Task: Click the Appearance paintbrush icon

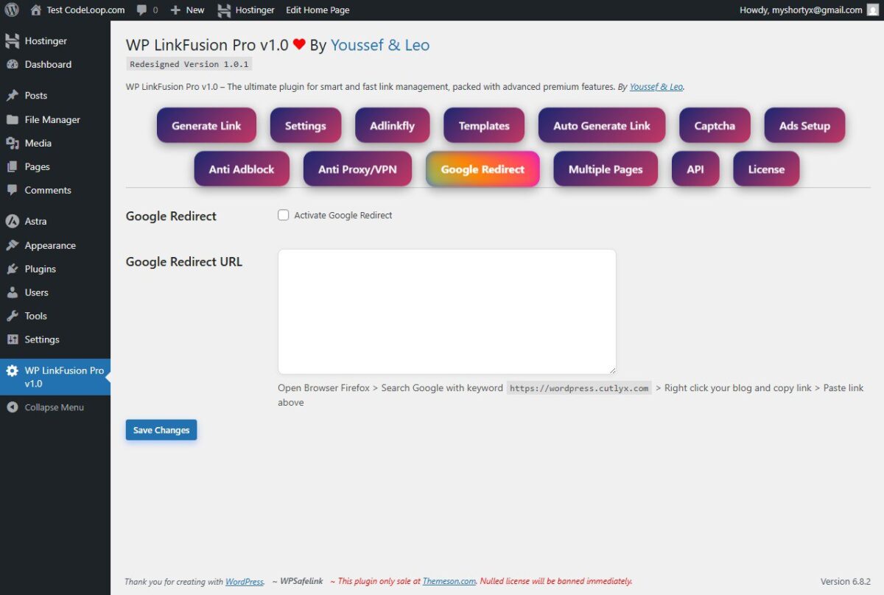Action: [x=12, y=245]
